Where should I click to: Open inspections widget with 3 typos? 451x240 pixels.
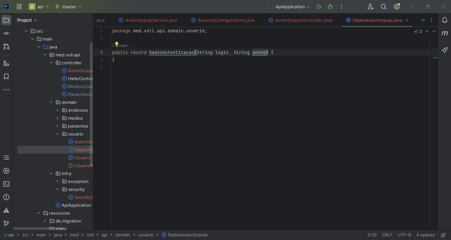click(418, 31)
